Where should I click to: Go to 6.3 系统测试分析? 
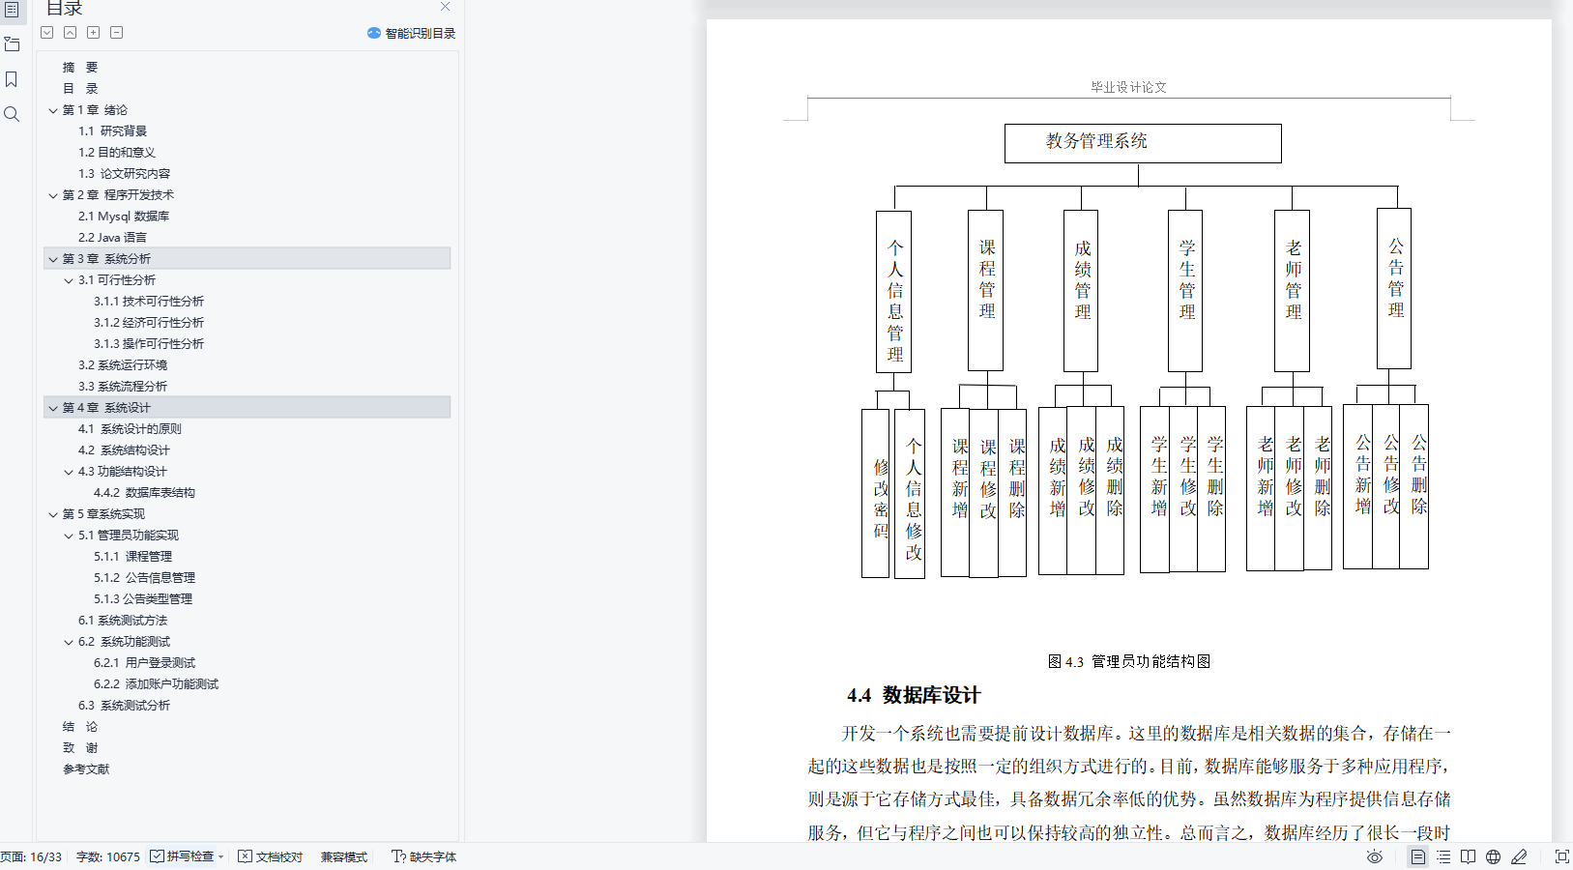point(124,706)
